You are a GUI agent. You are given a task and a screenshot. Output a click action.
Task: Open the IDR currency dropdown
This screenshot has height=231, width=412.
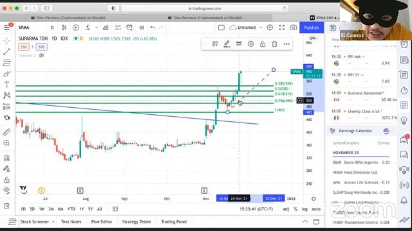pyautogui.click(x=314, y=38)
